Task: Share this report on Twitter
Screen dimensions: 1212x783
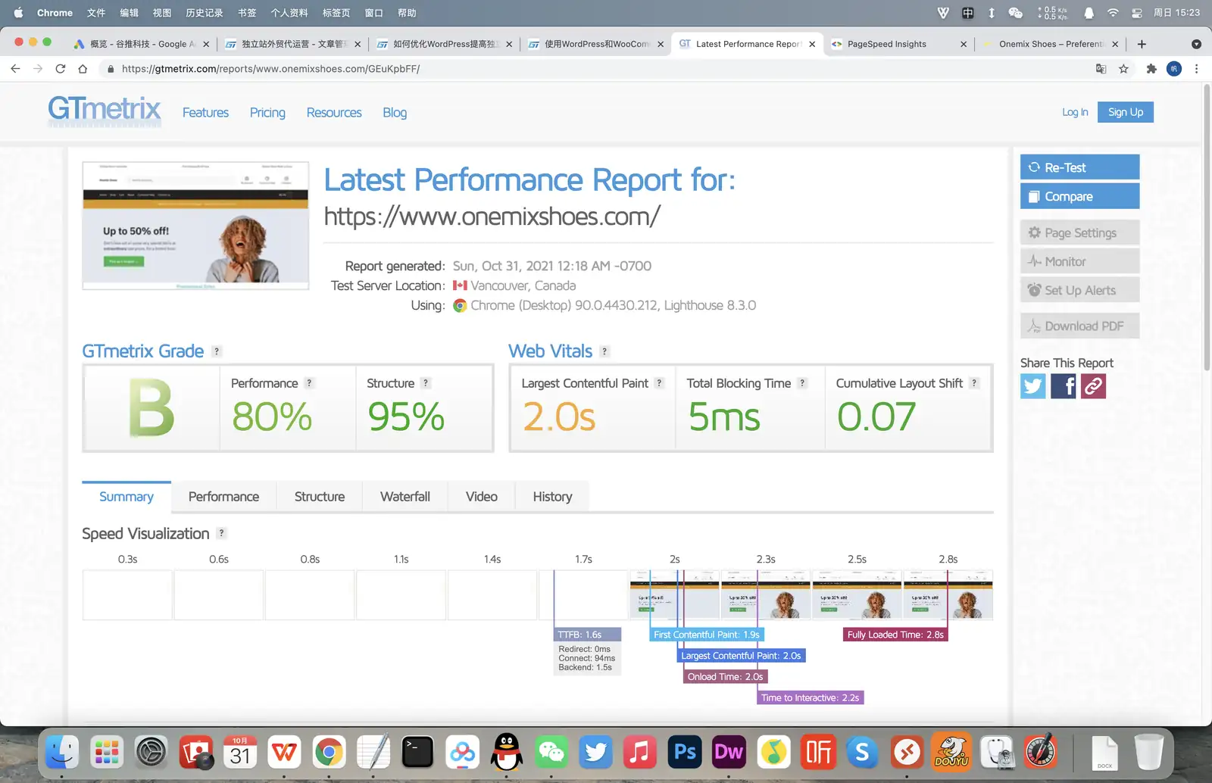Action: 1032,386
